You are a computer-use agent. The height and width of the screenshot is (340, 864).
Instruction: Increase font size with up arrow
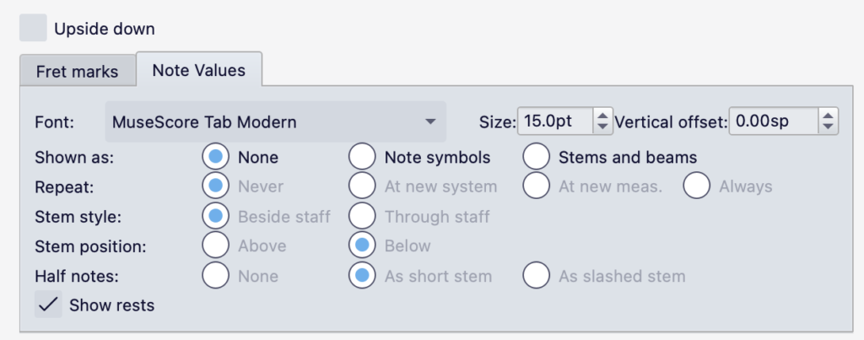point(602,116)
